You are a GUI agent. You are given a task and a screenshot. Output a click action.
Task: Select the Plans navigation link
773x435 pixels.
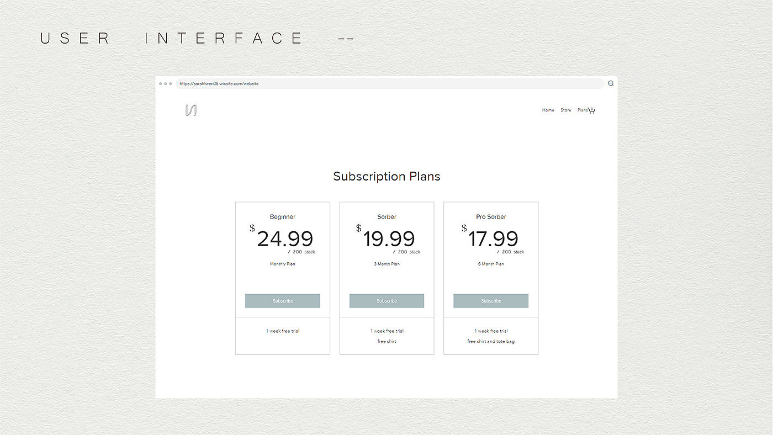point(582,110)
